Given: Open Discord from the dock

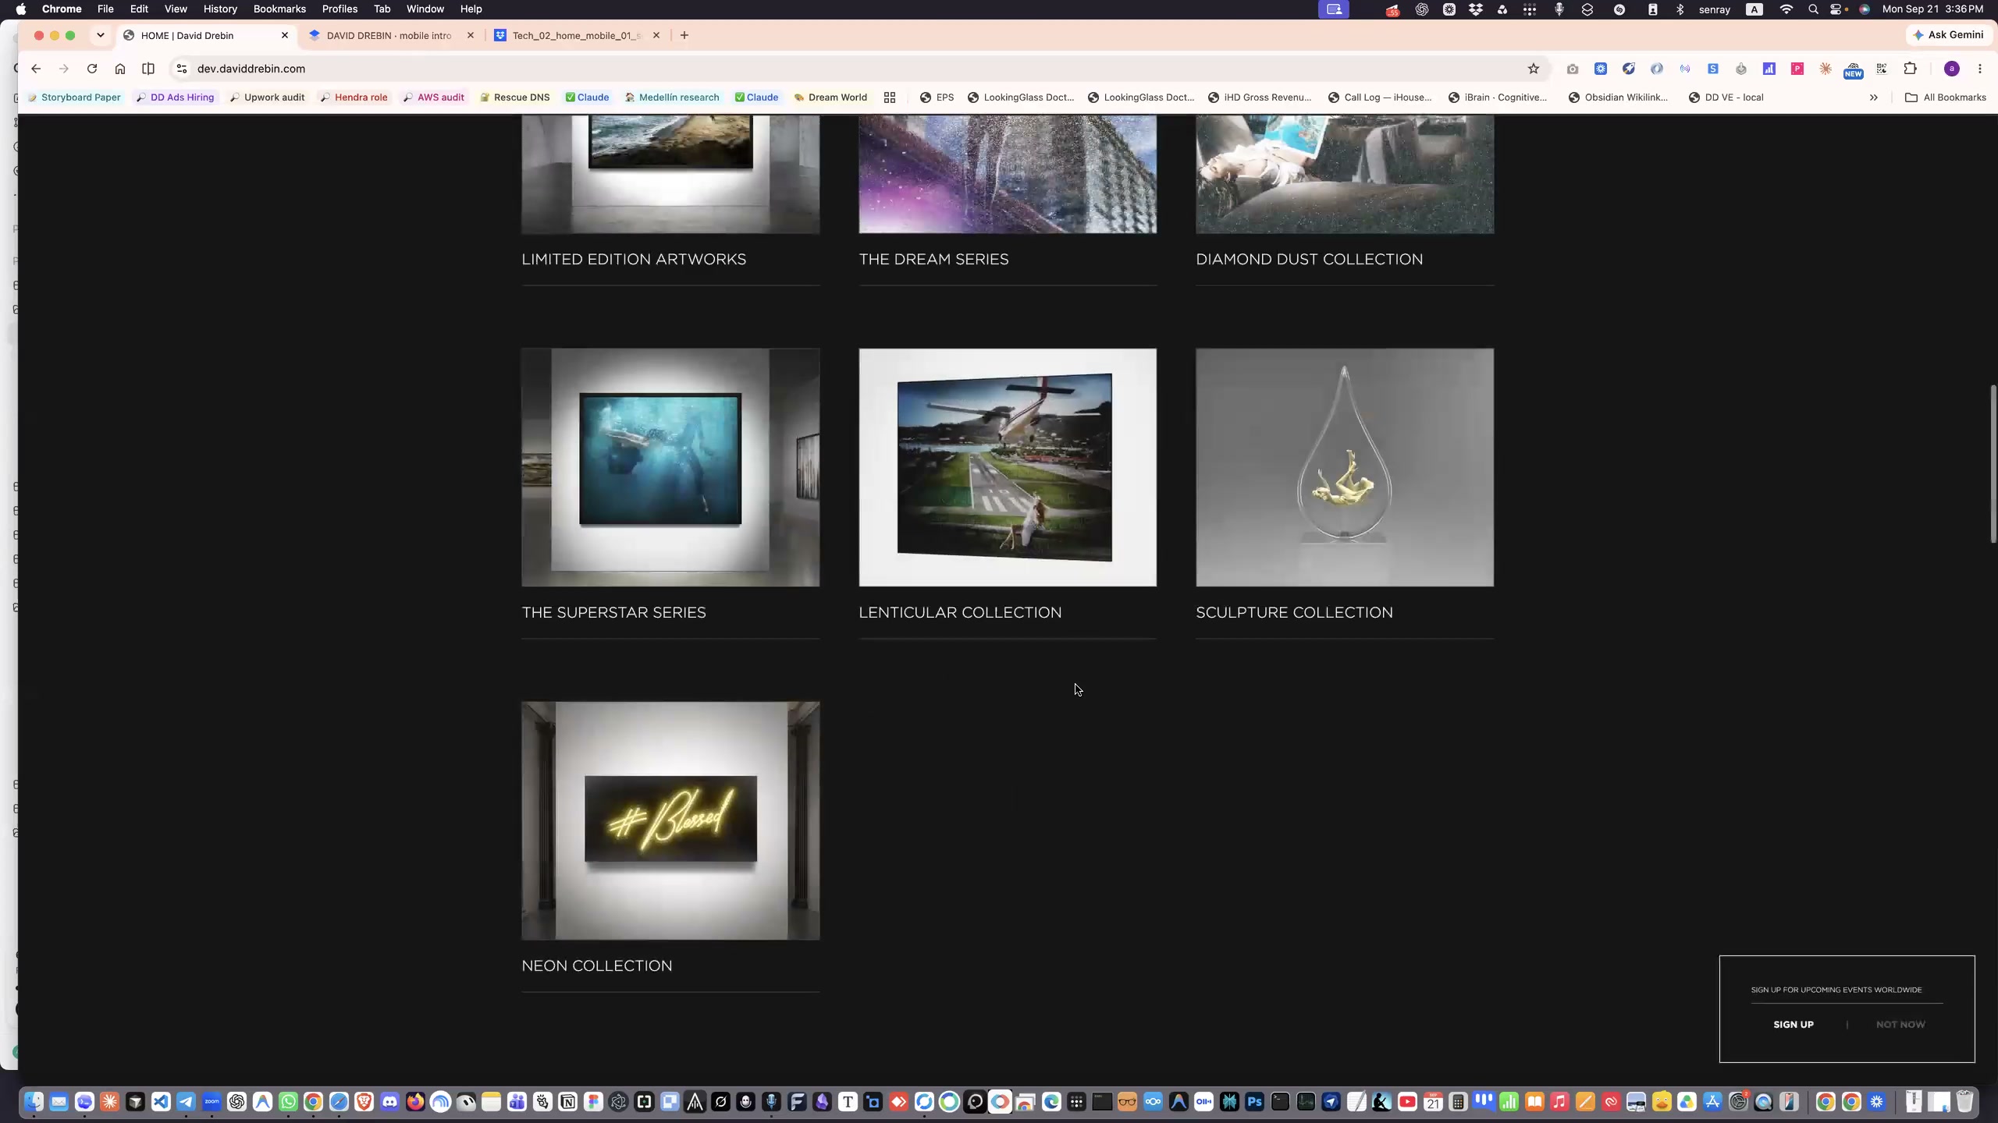Looking at the screenshot, I should (x=389, y=1102).
